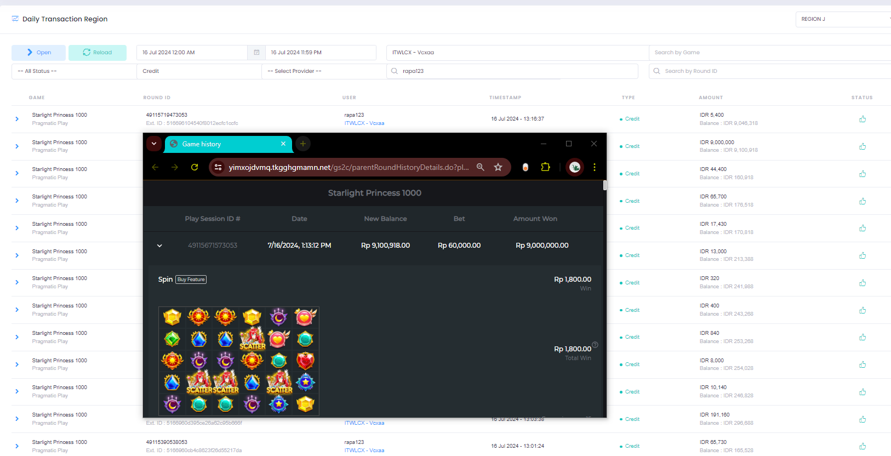Viewport: 891px width, 456px height.
Task: Open the browser three-dot menu
Action: coord(595,167)
